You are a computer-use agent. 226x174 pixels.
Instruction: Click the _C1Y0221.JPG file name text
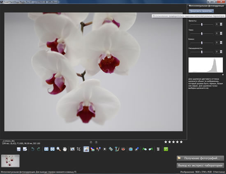8,141
